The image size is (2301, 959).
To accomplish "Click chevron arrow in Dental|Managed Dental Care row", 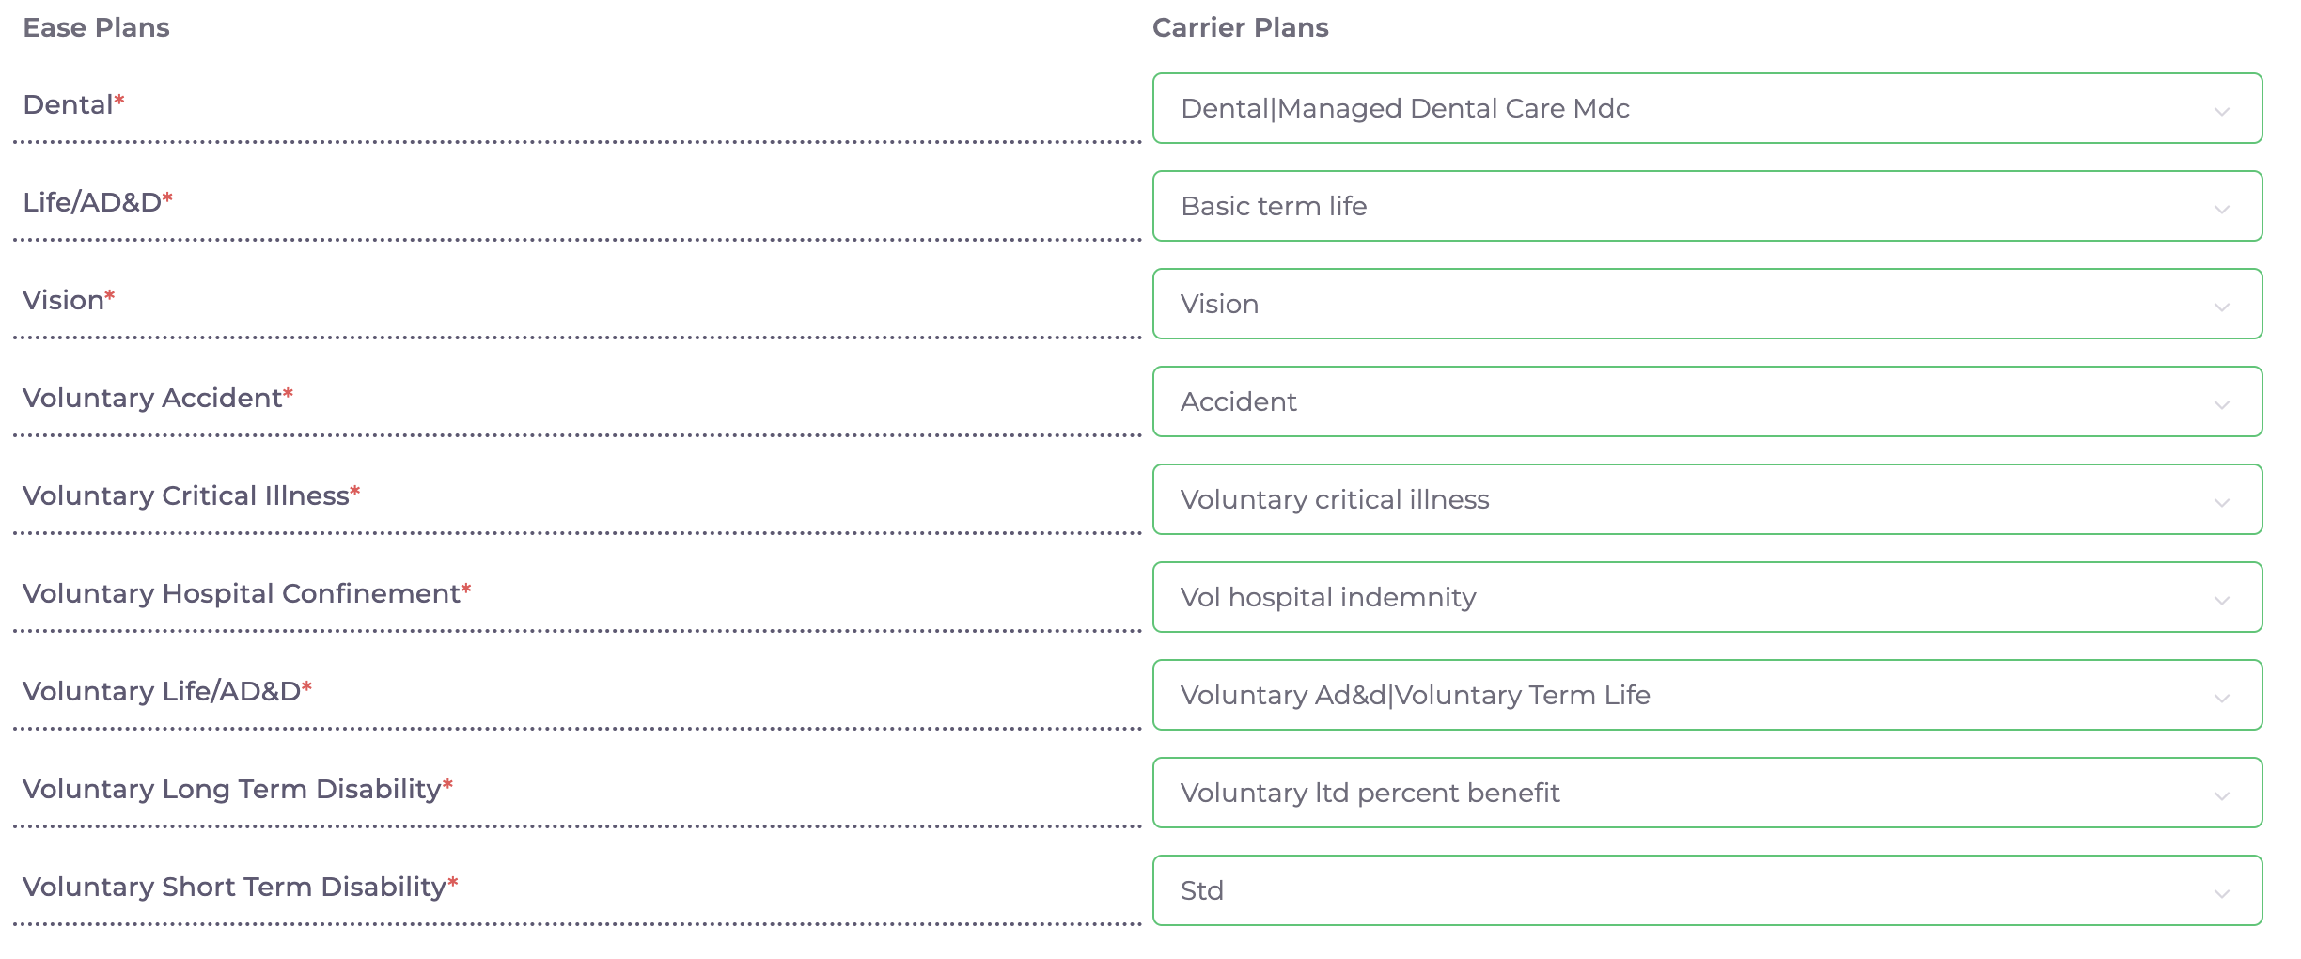I will click(2222, 112).
